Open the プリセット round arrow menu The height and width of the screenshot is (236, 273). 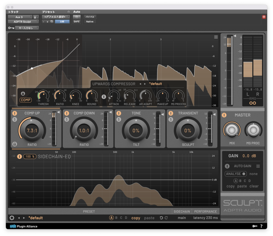[69, 12]
